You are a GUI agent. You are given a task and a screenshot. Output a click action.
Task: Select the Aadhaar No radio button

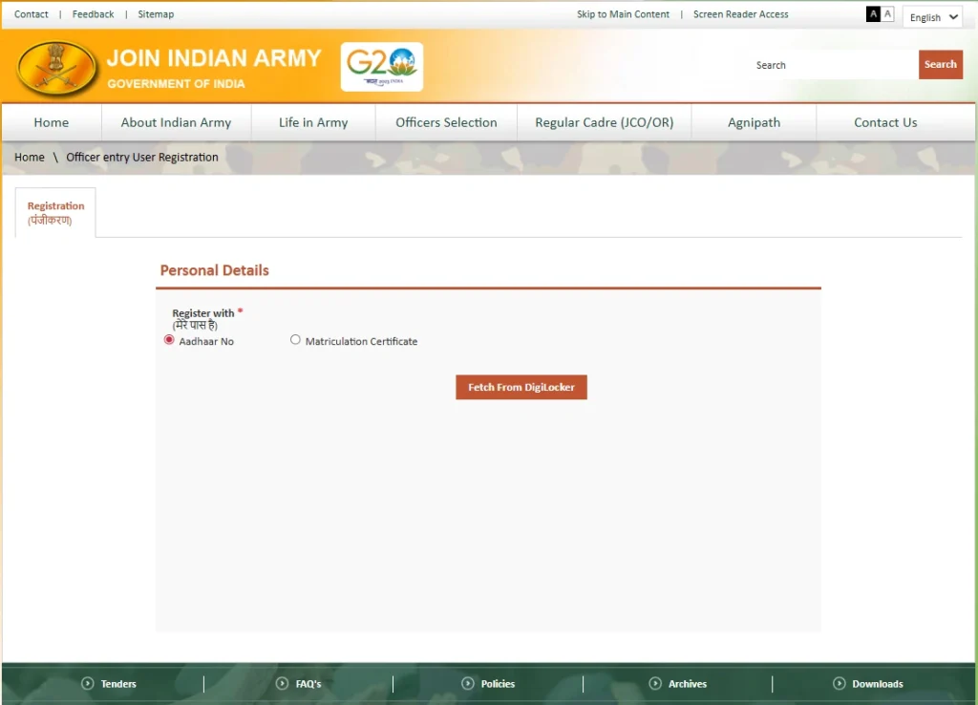point(168,339)
